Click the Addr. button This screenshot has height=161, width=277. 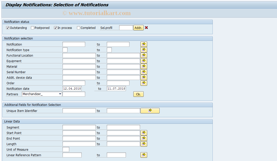[x=138, y=28]
